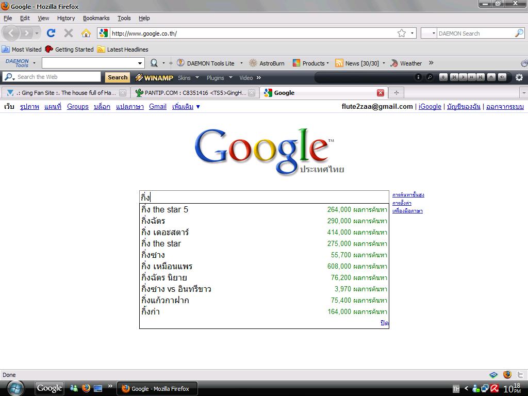Click the Forward arrow navigation button

[x=26, y=33]
